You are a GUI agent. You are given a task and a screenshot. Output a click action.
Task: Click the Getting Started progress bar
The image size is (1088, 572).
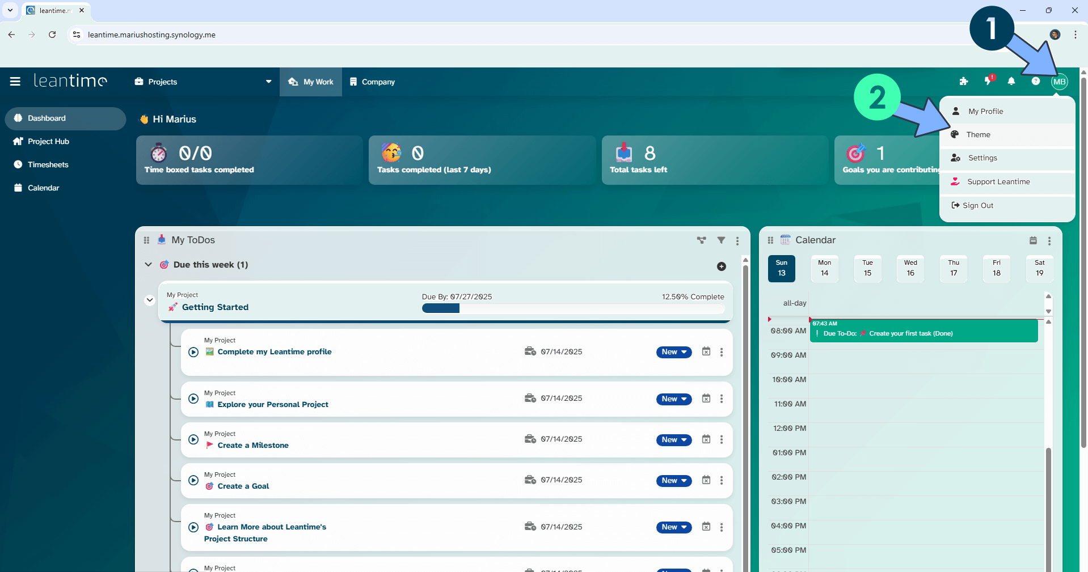573,308
